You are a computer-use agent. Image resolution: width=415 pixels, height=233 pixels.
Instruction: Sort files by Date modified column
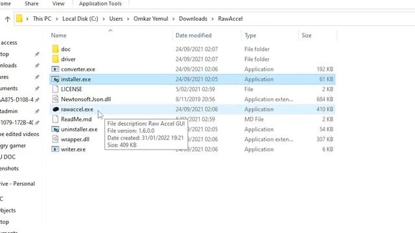click(x=193, y=36)
